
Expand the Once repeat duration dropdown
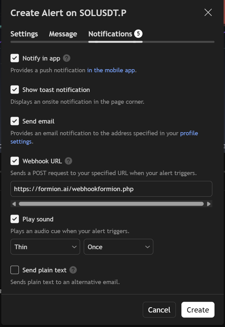click(x=118, y=247)
